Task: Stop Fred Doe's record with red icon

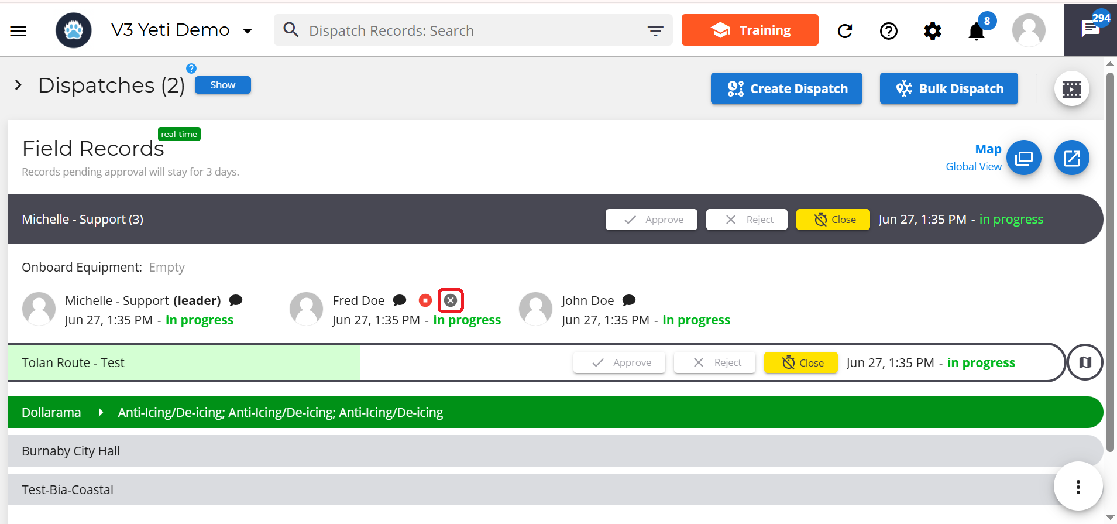Action: (x=425, y=300)
